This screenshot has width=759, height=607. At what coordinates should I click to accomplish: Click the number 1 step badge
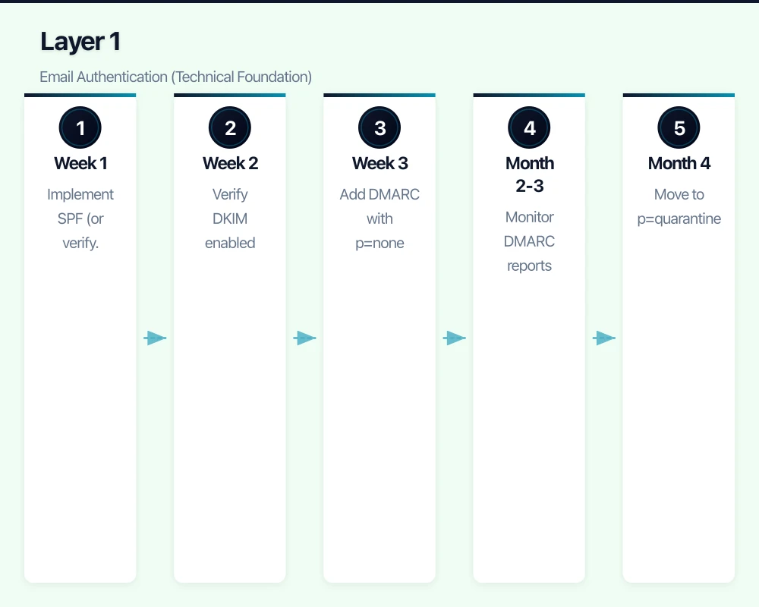tap(80, 128)
